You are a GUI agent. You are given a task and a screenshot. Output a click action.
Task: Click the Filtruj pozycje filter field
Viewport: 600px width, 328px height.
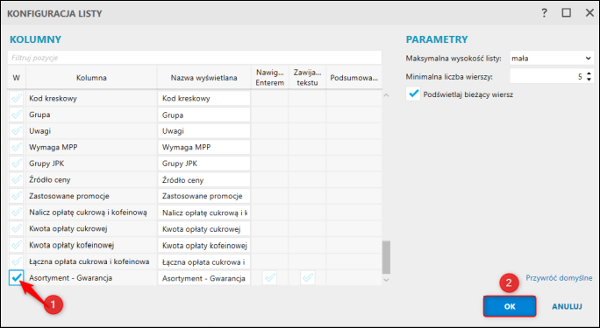195,58
